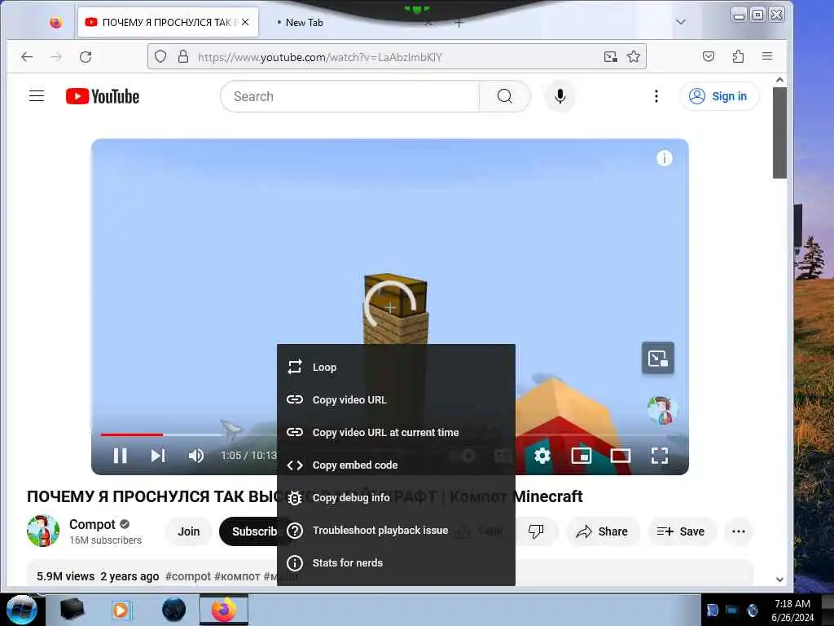Open the player settings gear

[542, 456]
